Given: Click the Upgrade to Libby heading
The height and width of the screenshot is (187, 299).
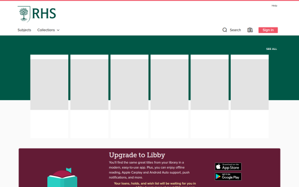Looking at the screenshot, I should [x=137, y=155].
